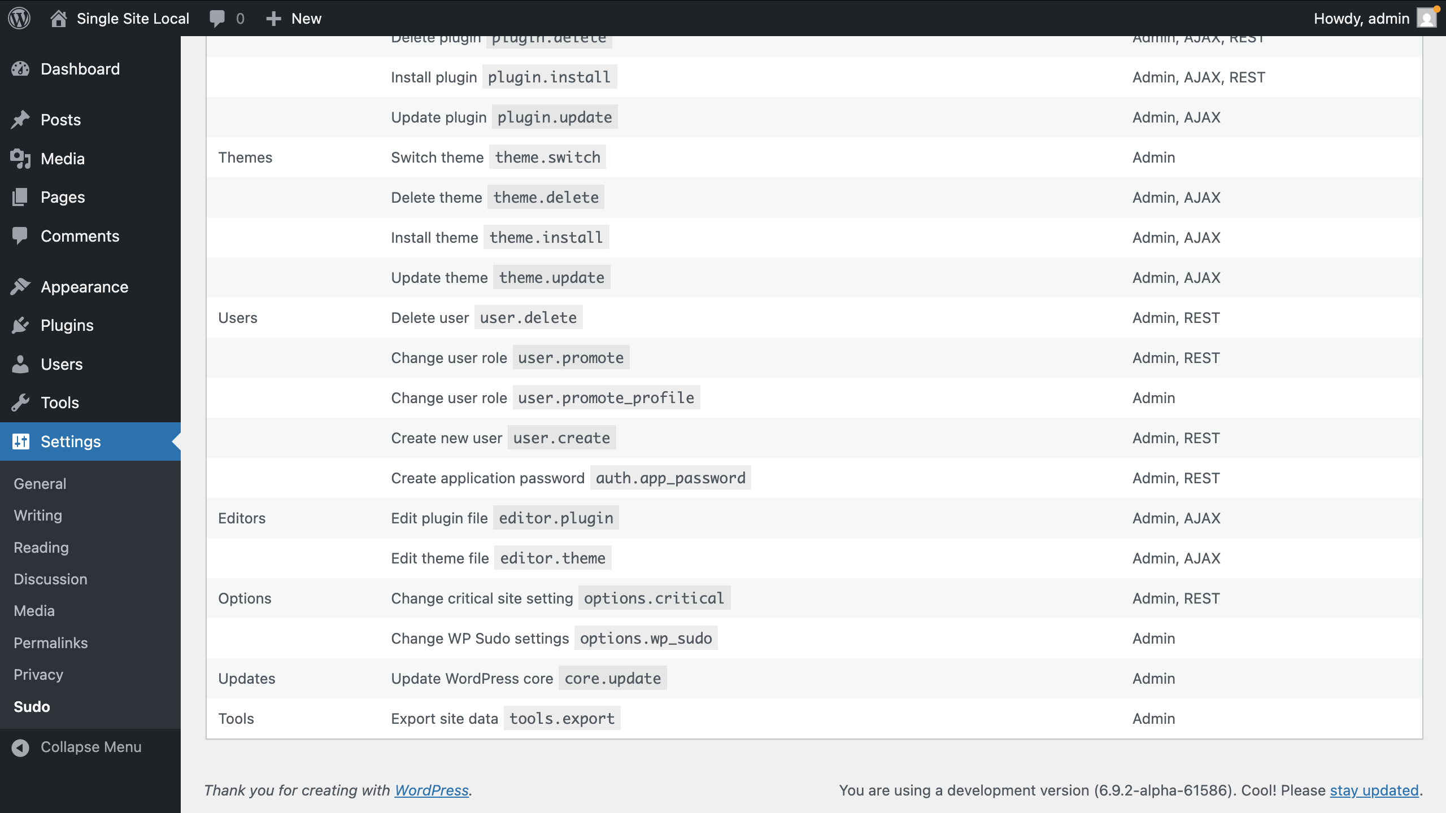Click the Pages icon in the sidebar
The width and height of the screenshot is (1446, 813).
tap(20, 197)
